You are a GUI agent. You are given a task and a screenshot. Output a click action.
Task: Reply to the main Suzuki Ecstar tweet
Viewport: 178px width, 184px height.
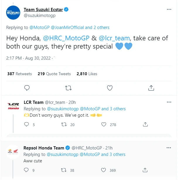pyautogui.click(x=27, y=88)
